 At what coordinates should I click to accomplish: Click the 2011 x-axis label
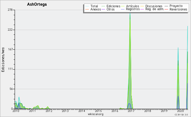click(x=32, y=111)
